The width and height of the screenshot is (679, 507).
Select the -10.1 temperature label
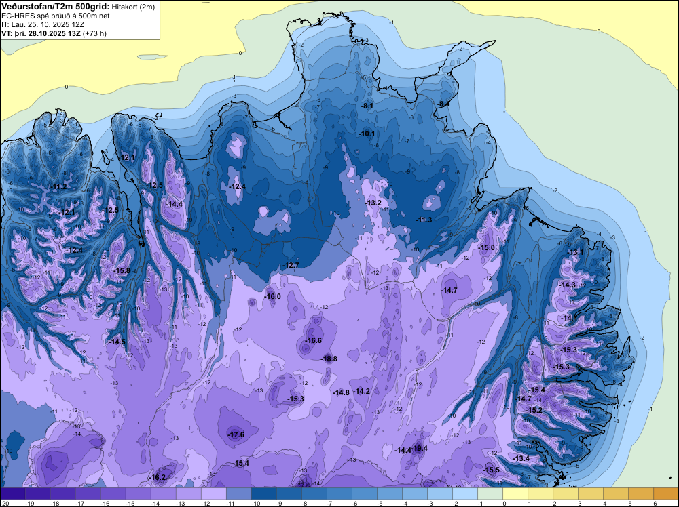coord(367,134)
